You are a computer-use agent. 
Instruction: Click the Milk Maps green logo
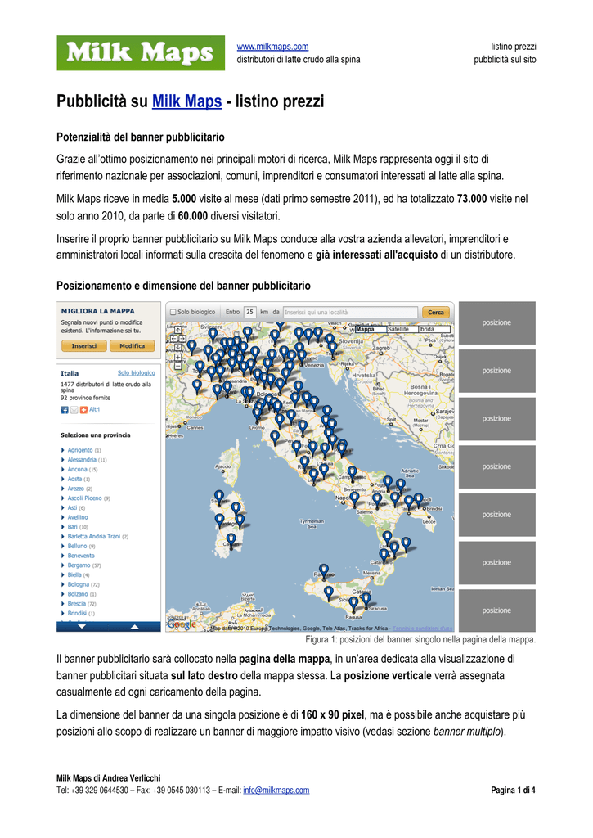[x=141, y=53]
